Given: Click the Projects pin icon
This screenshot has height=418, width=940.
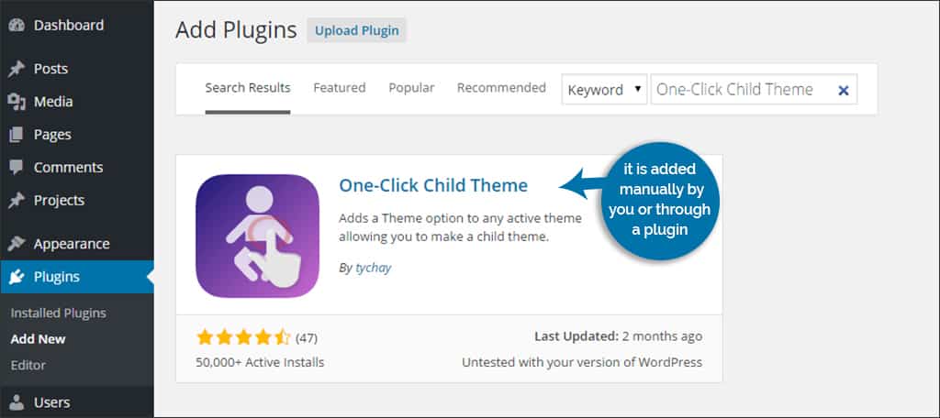Looking at the screenshot, I should (x=16, y=201).
